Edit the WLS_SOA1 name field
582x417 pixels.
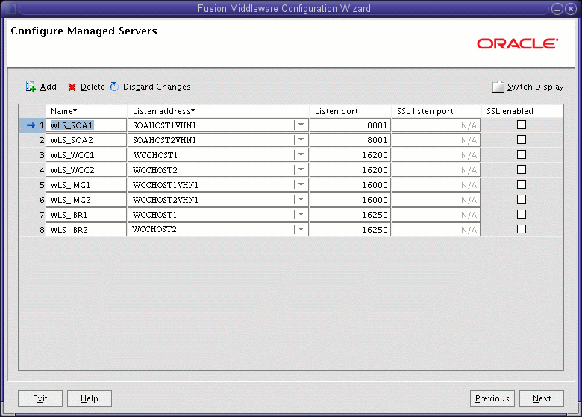coord(86,125)
